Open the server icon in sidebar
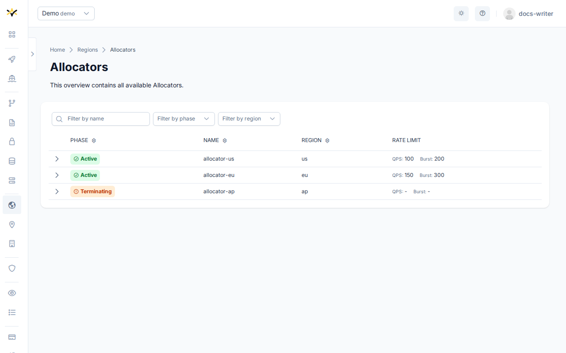 12,180
